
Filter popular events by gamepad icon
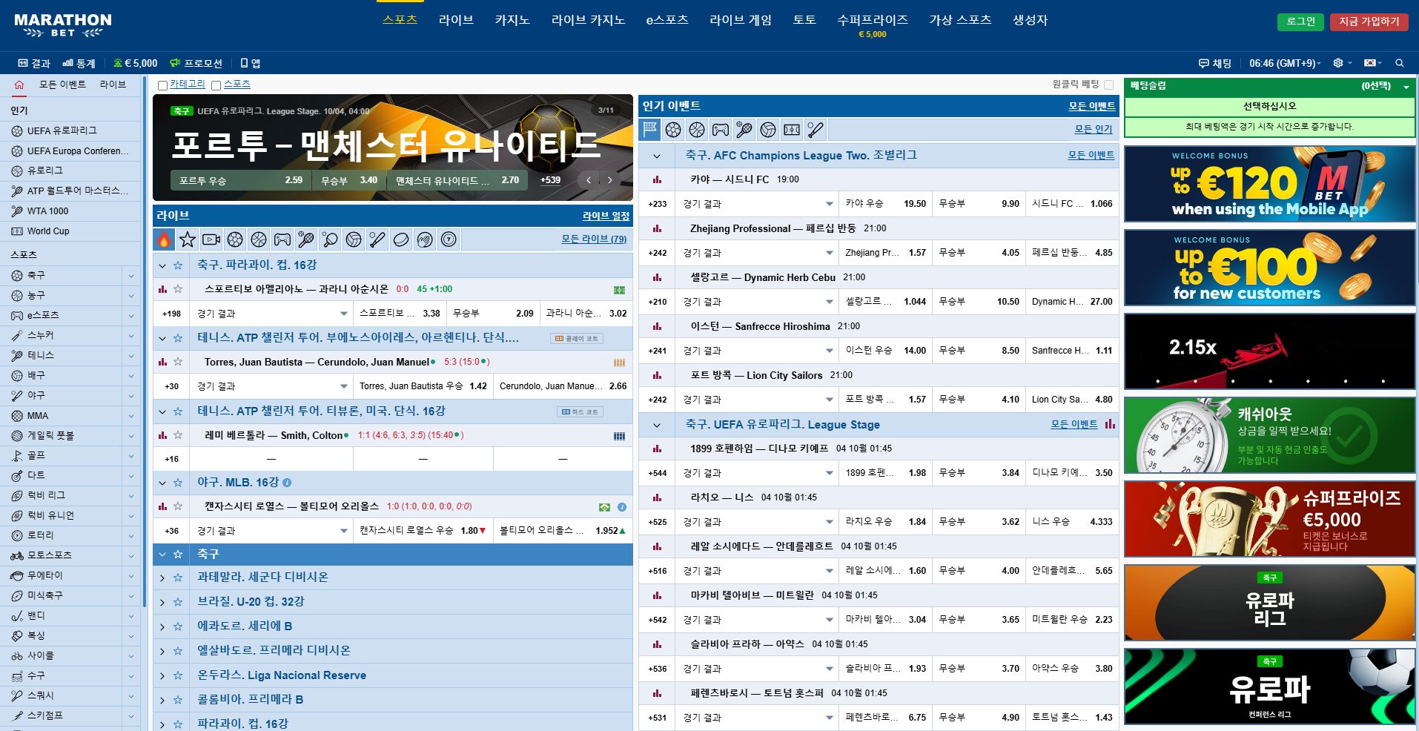tap(721, 130)
